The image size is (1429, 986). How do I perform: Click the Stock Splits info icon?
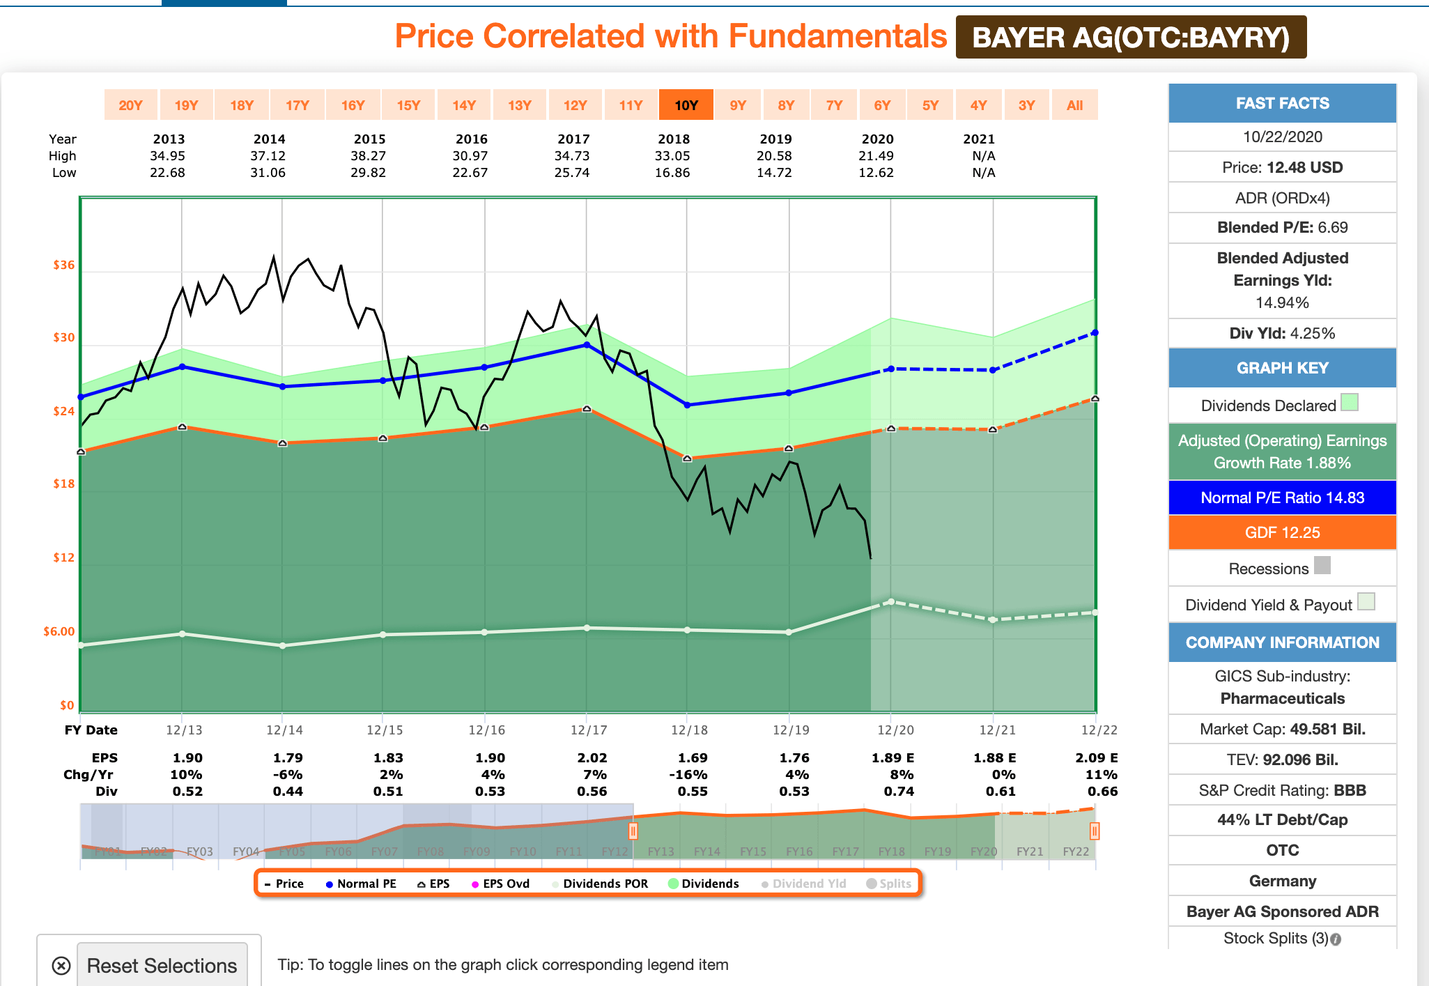coord(1335,939)
